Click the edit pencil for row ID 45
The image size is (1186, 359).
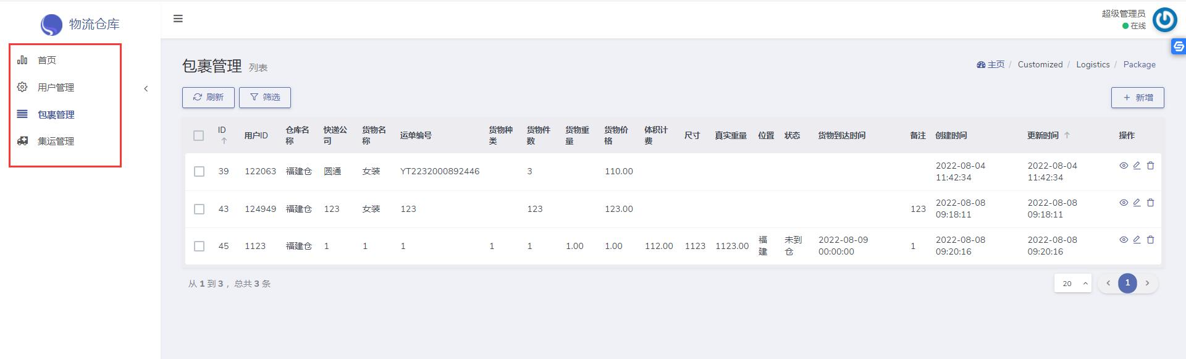pos(1137,240)
